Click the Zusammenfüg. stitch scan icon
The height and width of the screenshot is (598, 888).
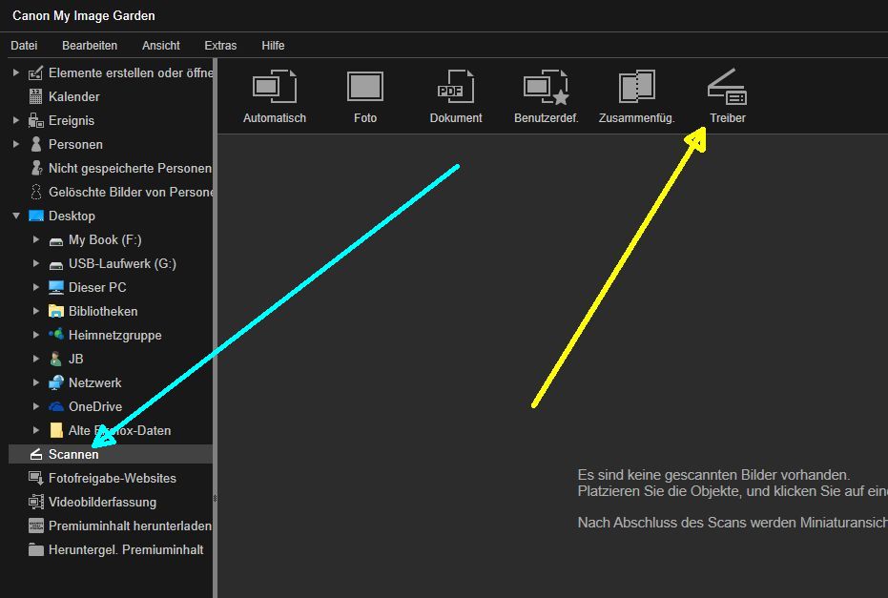pos(636,87)
